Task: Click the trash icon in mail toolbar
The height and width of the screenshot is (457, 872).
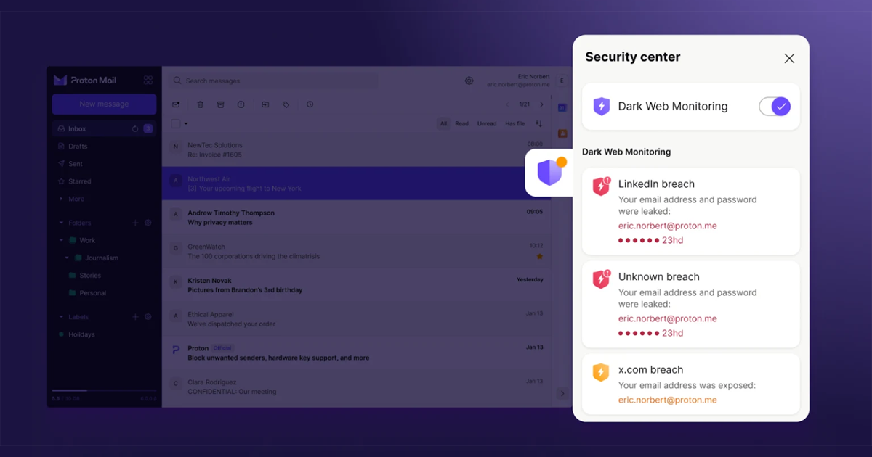Action: (x=201, y=104)
